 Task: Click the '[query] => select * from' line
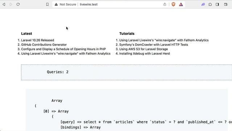pos(146,122)
